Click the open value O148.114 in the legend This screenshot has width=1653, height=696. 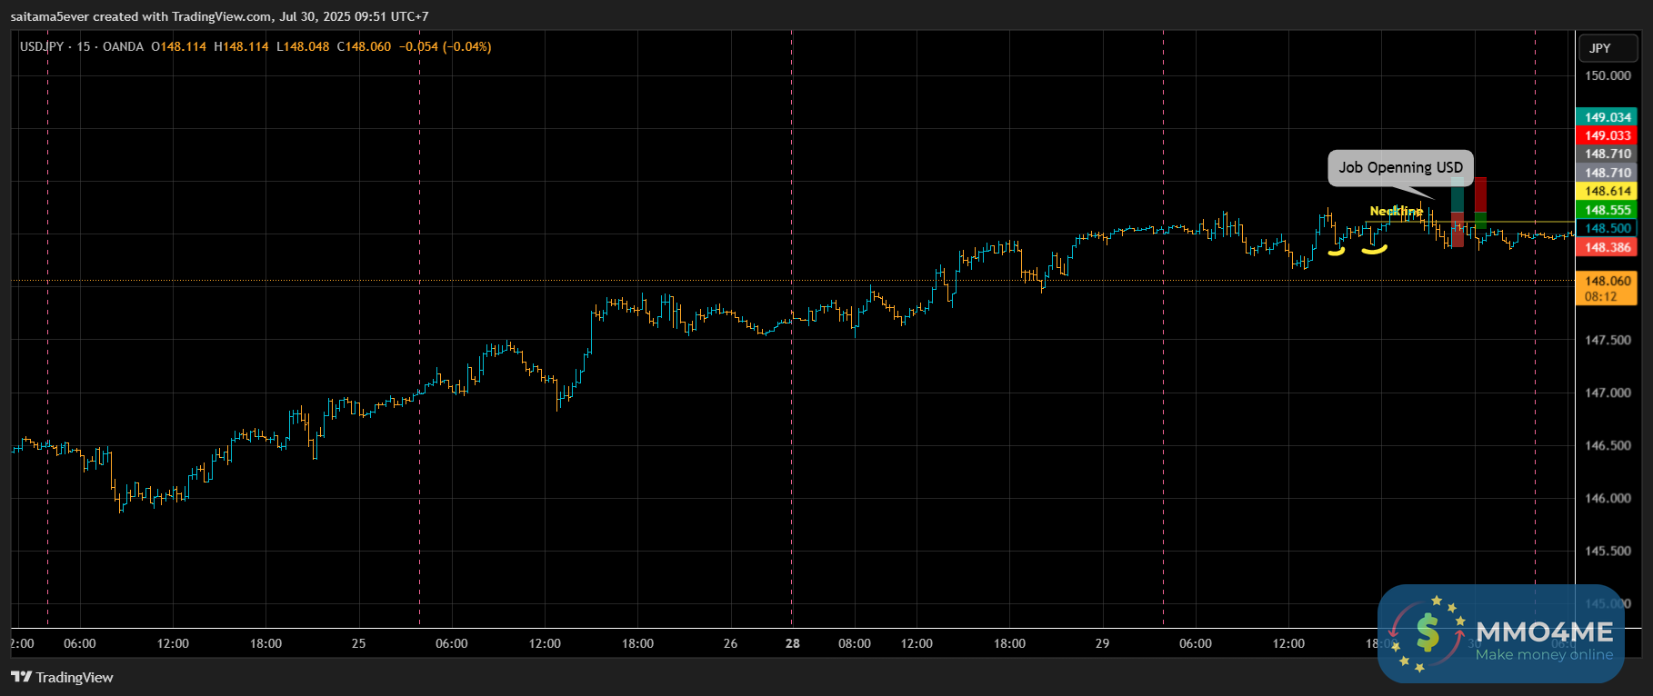(178, 46)
